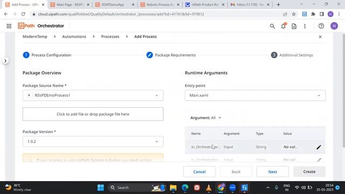This screenshot has width=345, height=194.
Task: Click the No val... cell of first argument
Action: [x=291, y=147]
